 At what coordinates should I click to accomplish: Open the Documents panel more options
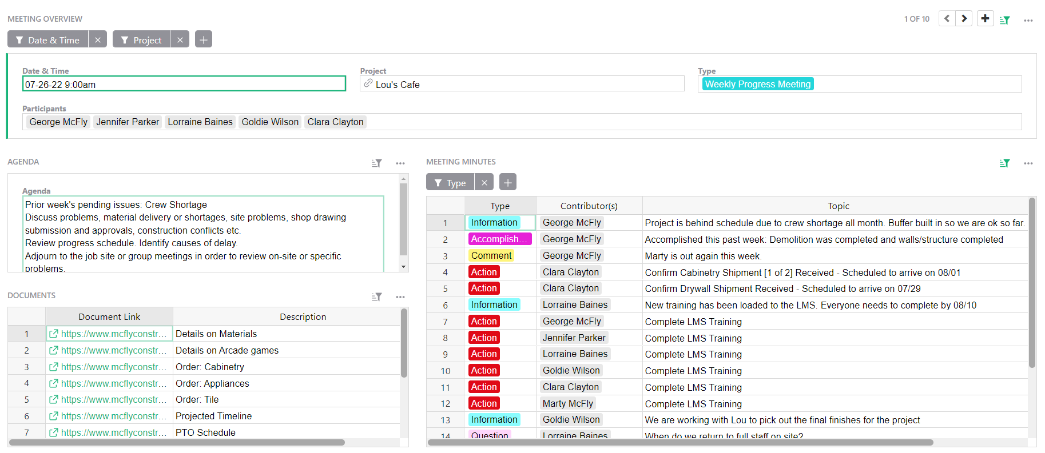(400, 297)
